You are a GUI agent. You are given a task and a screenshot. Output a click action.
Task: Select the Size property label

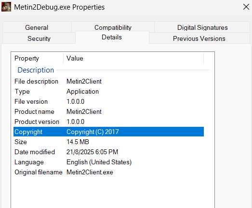[21, 142]
